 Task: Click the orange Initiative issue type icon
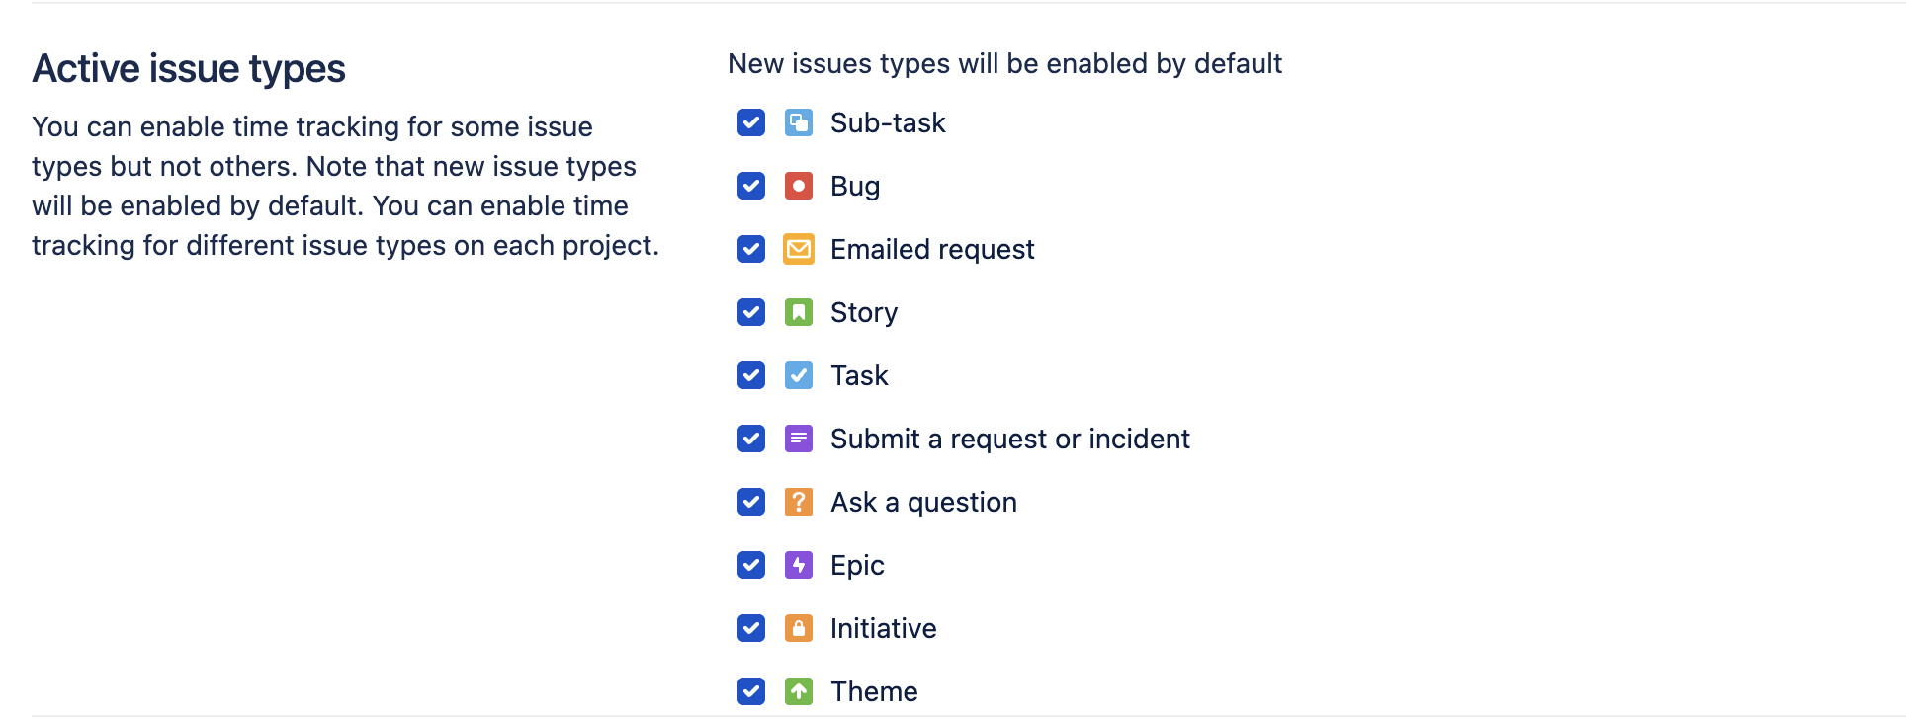798,628
